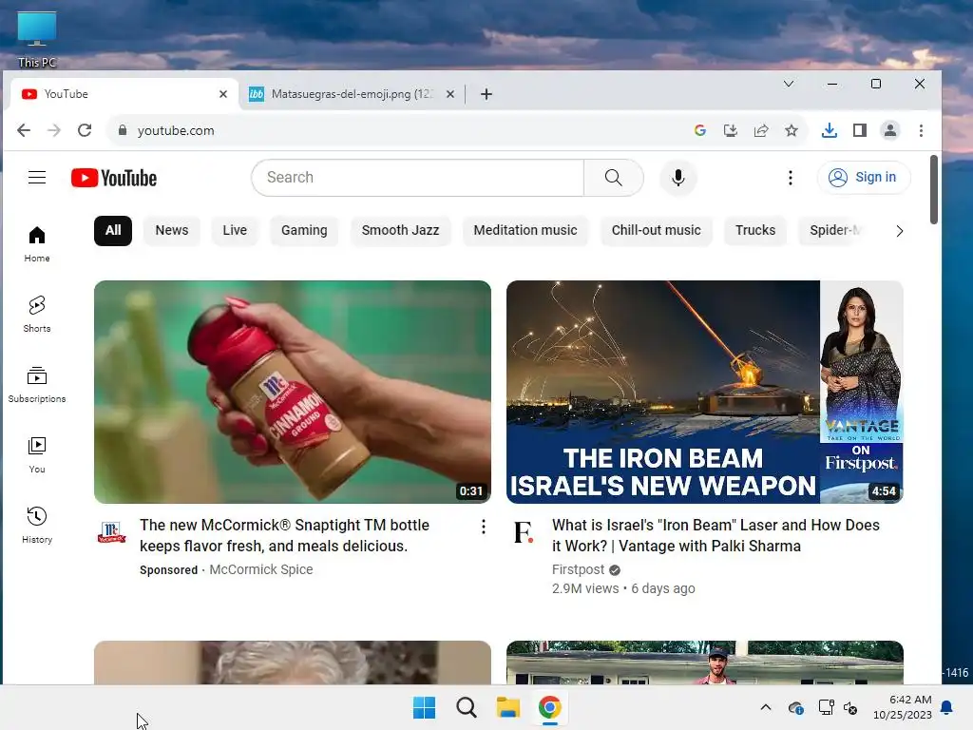Viewport: 973px width, 730px height.
Task: Select the Gaming category chip
Action: pyautogui.click(x=304, y=230)
